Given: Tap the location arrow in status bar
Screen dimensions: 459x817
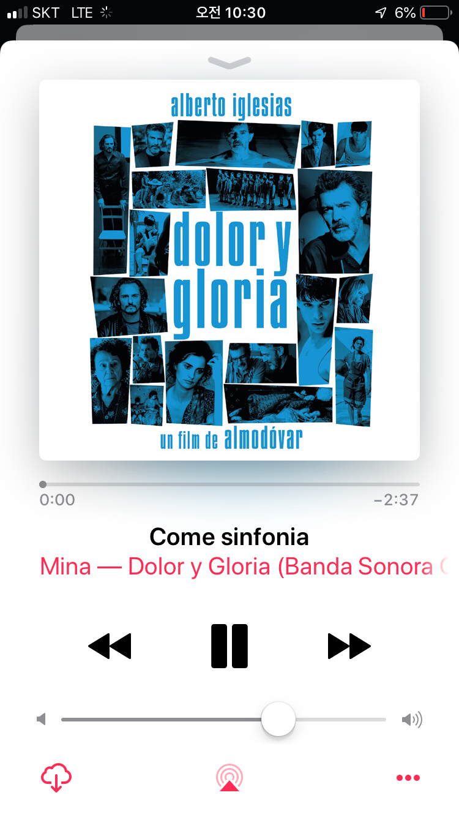Looking at the screenshot, I should 381,12.
